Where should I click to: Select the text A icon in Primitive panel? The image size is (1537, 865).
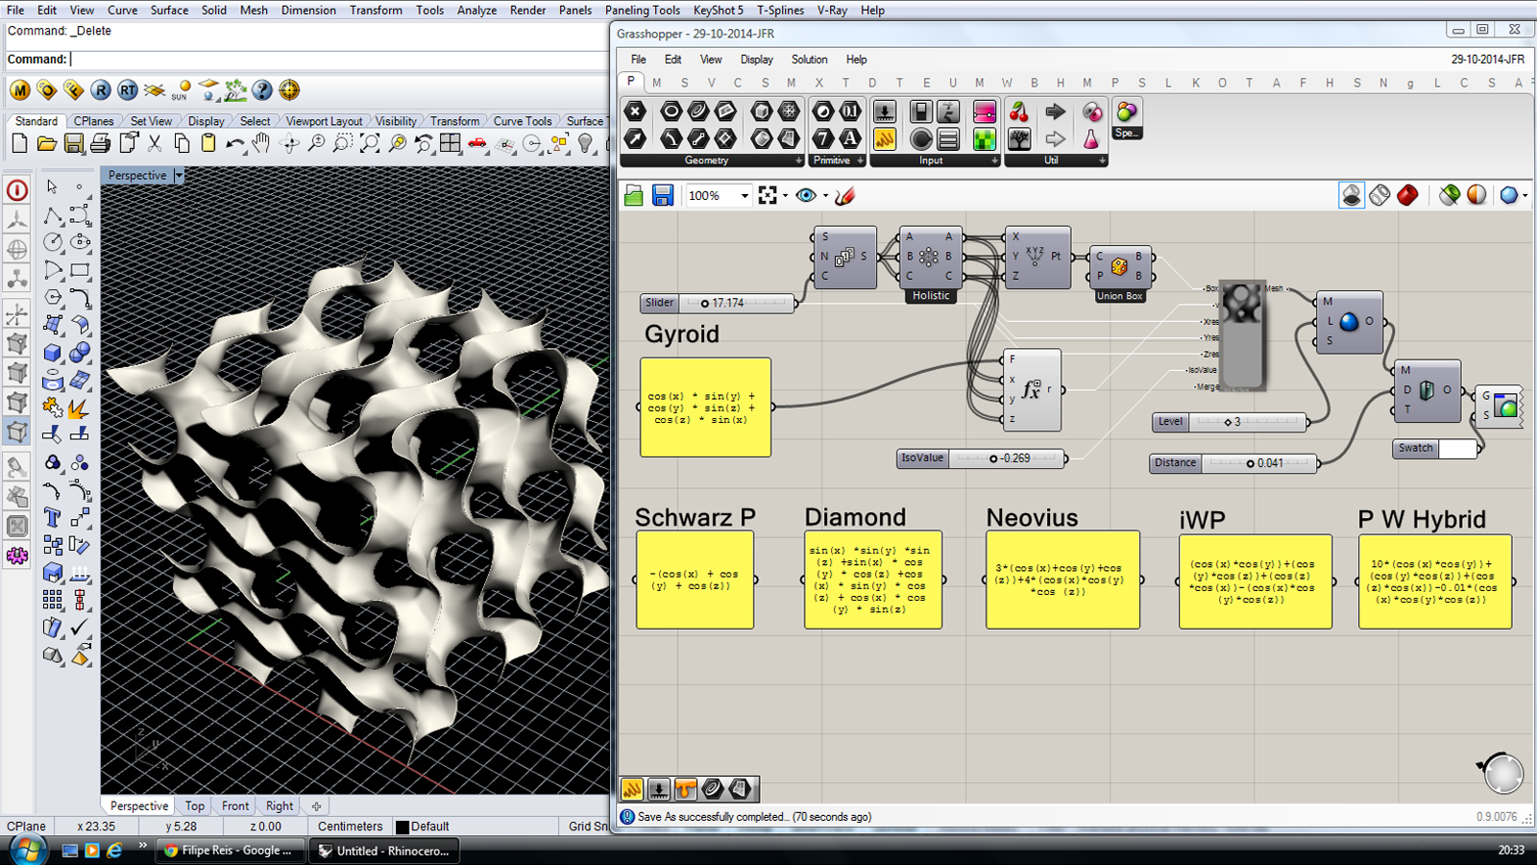click(849, 139)
